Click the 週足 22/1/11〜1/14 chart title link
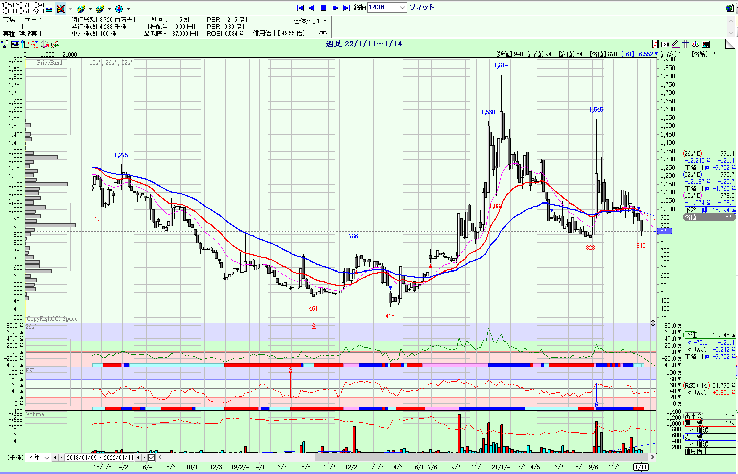 coord(365,44)
